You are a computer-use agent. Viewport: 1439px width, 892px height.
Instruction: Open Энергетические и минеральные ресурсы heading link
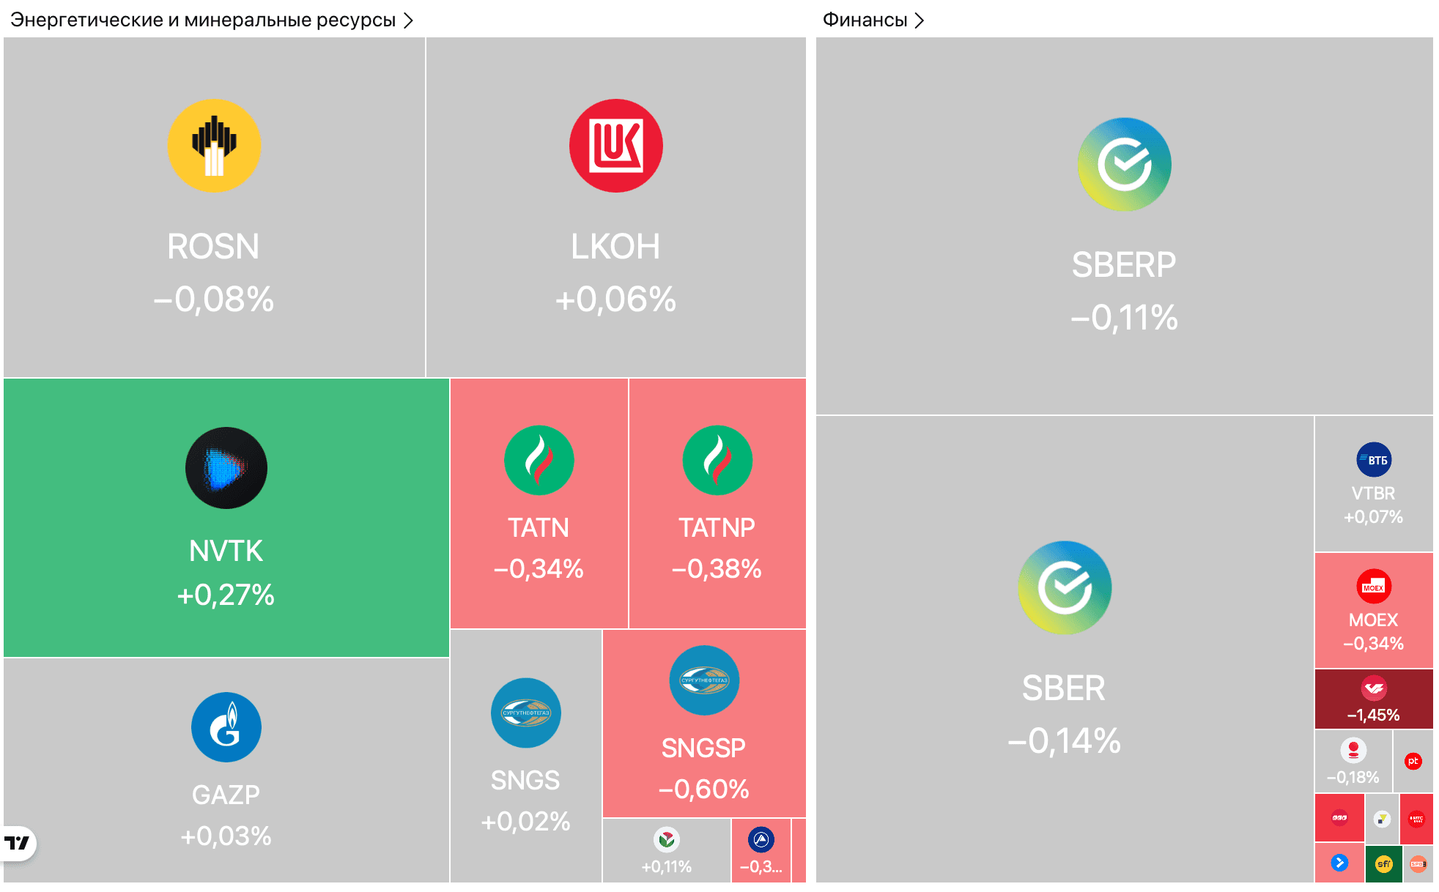click(x=203, y=21)
